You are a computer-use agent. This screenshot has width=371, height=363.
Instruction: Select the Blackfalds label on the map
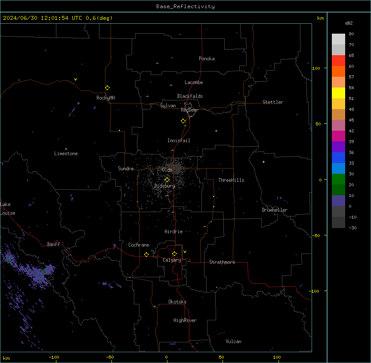point(190,96)
